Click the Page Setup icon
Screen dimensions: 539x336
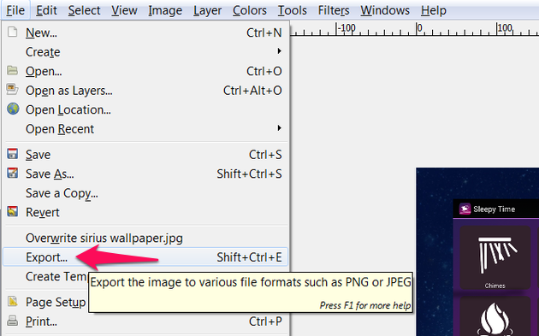13,301
